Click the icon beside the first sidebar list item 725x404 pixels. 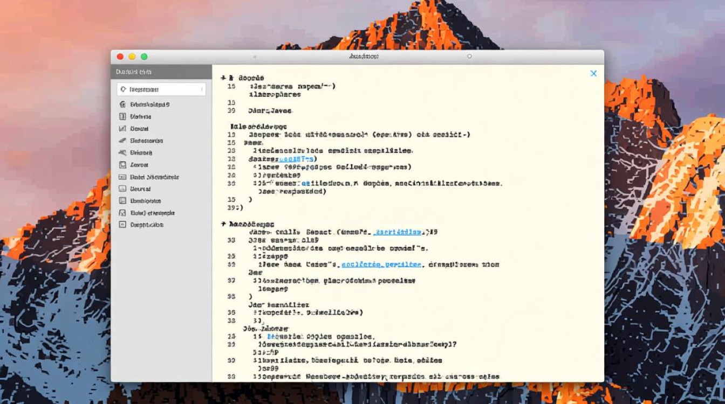(x=122, y=105)
